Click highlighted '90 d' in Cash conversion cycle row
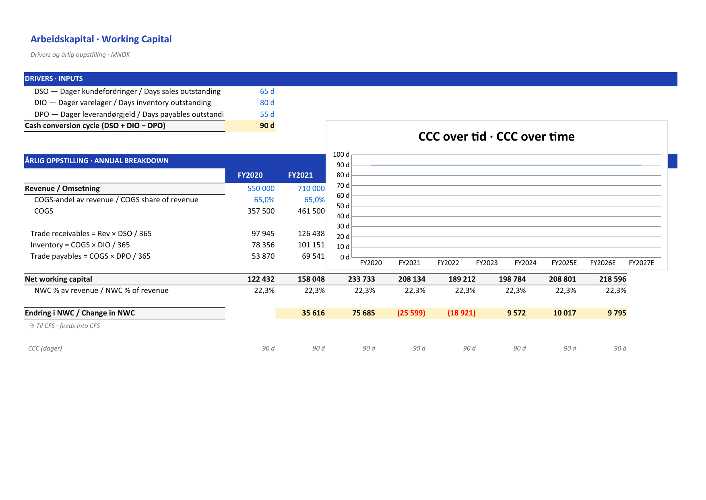The height and width of the screenshot is (500, 706). [267, 126]
